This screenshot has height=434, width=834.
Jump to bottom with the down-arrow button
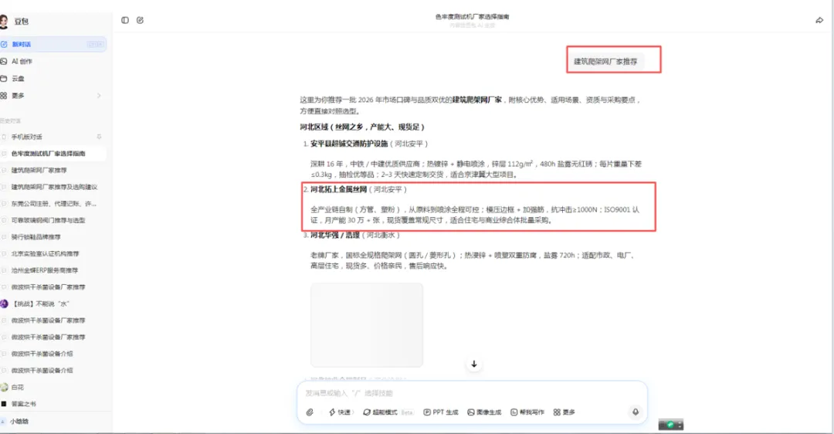click(x=474, y=364)
